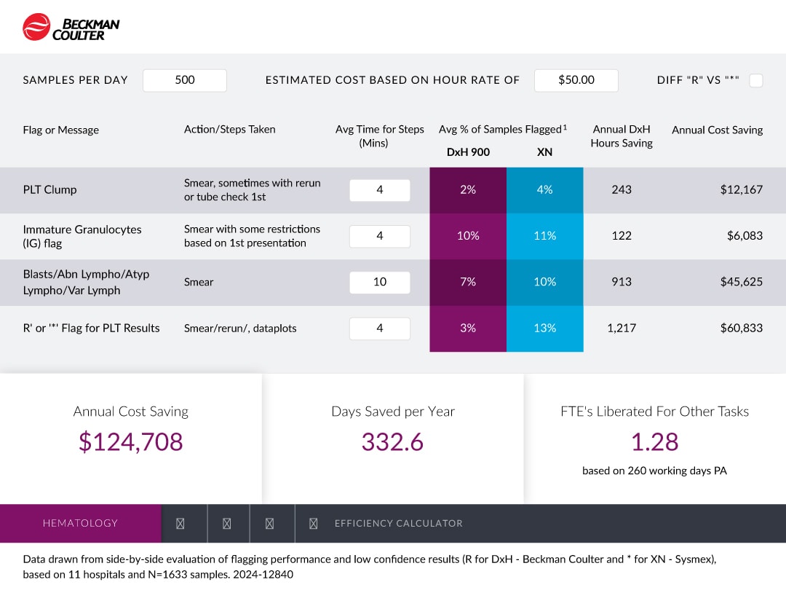Switch to the Hematology tab
Screen dimensions: 786x590
click(80, 523)
